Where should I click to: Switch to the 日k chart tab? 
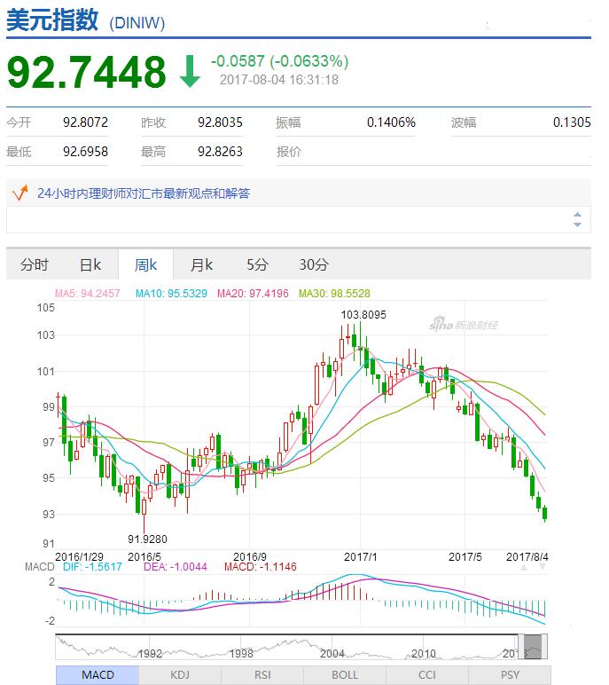pyautogui.click(x=90, y=264)
